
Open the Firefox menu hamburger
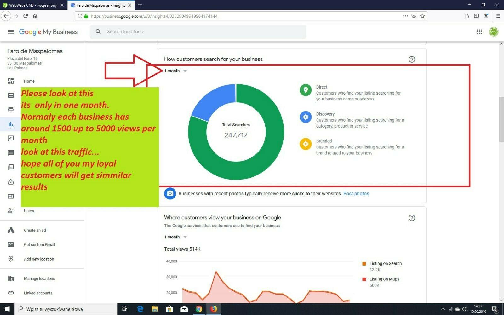(x=498, y=16)
